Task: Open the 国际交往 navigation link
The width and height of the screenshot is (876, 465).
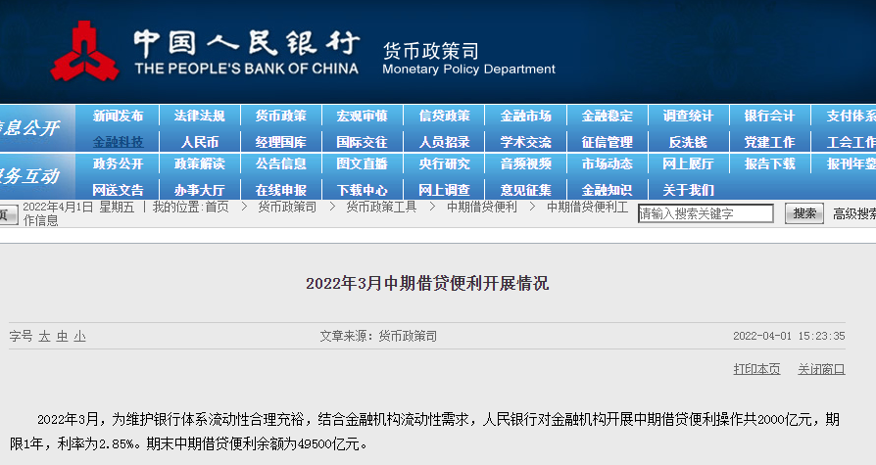Action: click(x=362, y=142)
